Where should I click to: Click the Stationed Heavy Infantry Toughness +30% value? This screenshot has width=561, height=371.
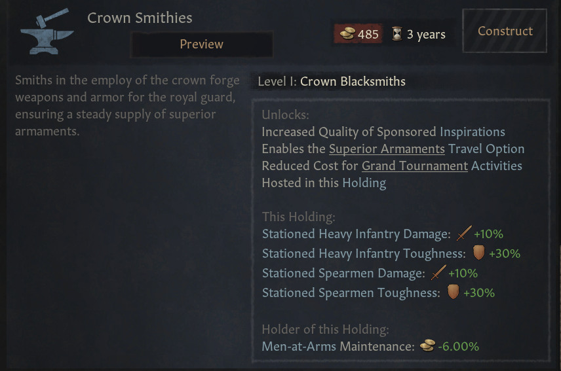point(505,253)
